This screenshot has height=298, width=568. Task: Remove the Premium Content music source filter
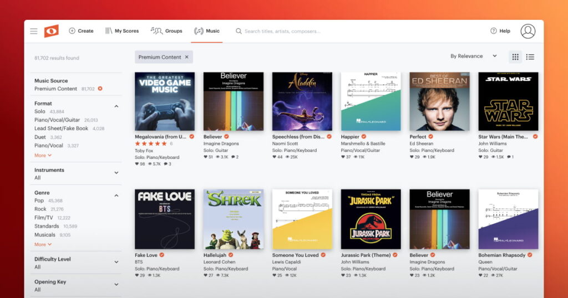[x=100, y=89]
